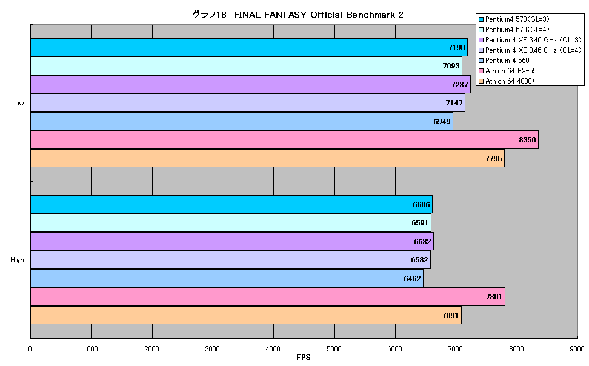Click the High category axis label
Image resolution: width=589 pixels, height=366 pixels.
18,260
